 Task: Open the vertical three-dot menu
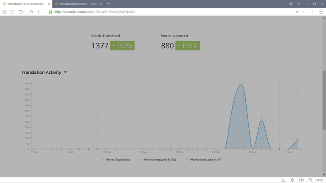[313, 12]
